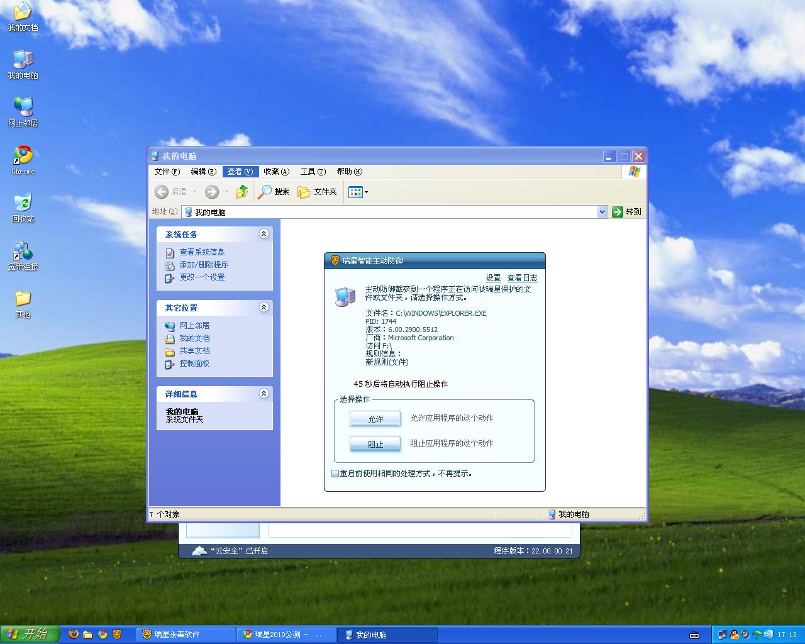Switch to 瑞星2010公测 Chrome taskbar button
The height and width of the screenshot is (644, 805).
point(286,635)
